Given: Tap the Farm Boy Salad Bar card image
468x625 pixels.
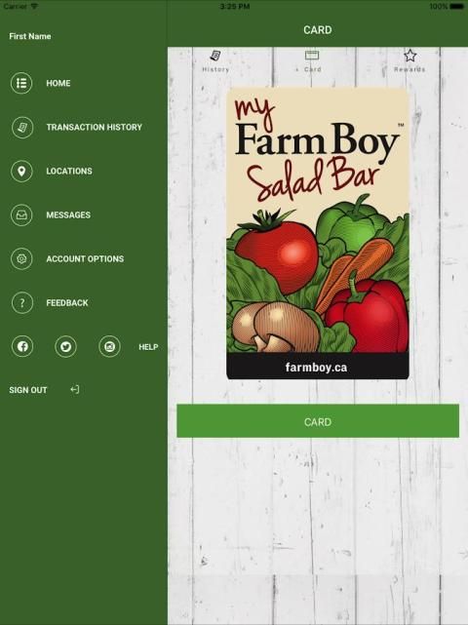Looking at the screenshot, I should [318, 234].
